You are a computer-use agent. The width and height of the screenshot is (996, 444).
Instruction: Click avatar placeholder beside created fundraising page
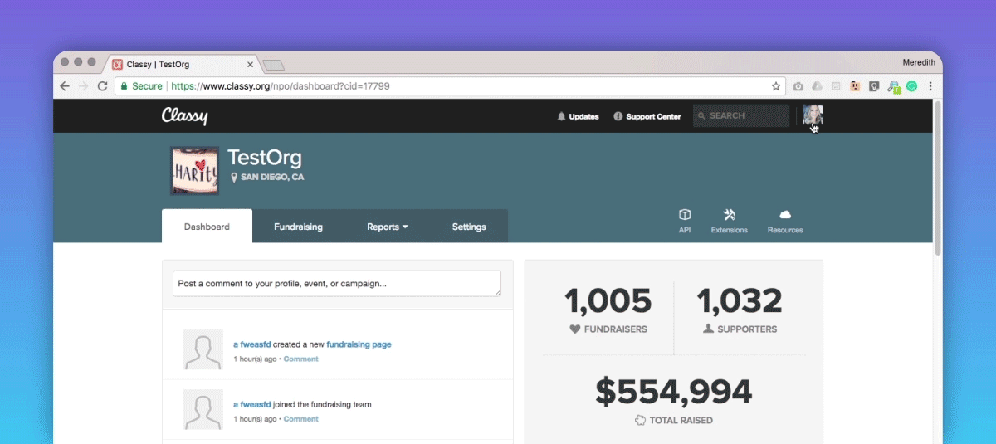pos(203,349)
